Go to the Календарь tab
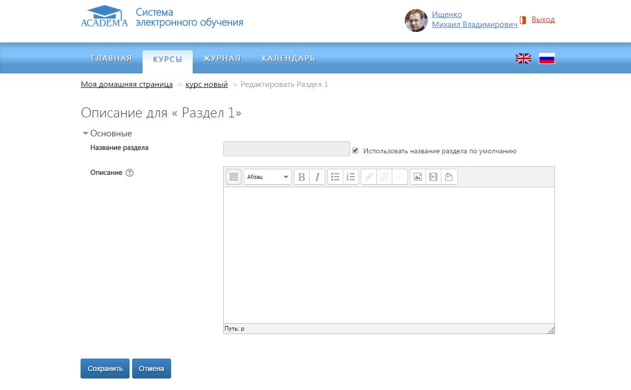 pos(288,58)
